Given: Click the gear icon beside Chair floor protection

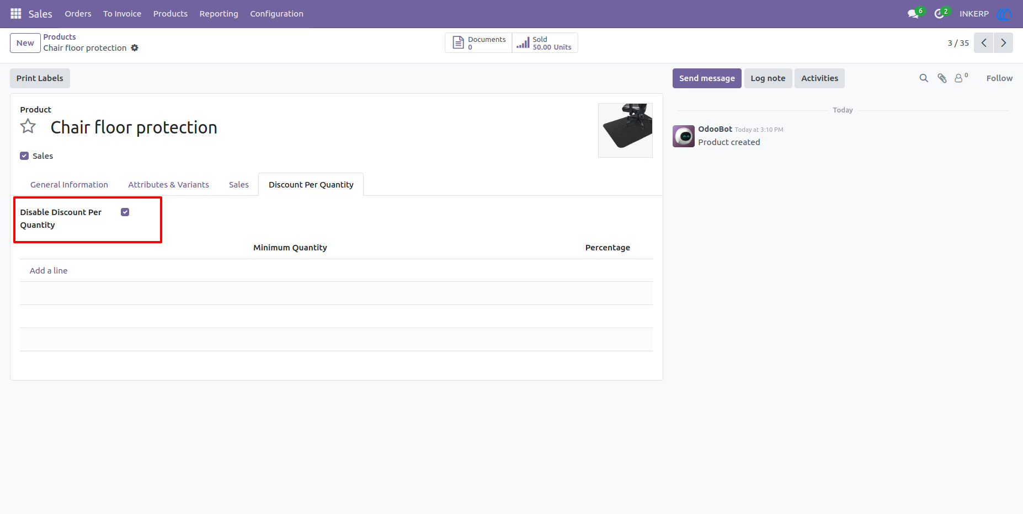Looking at the screenshot, I should click(x=135, y=48).
